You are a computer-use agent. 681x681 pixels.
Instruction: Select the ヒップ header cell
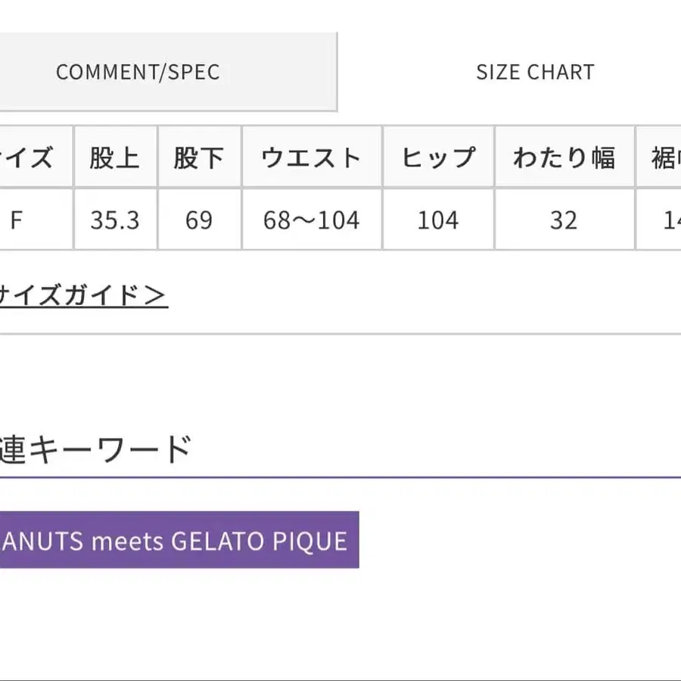tap(438, 157)
